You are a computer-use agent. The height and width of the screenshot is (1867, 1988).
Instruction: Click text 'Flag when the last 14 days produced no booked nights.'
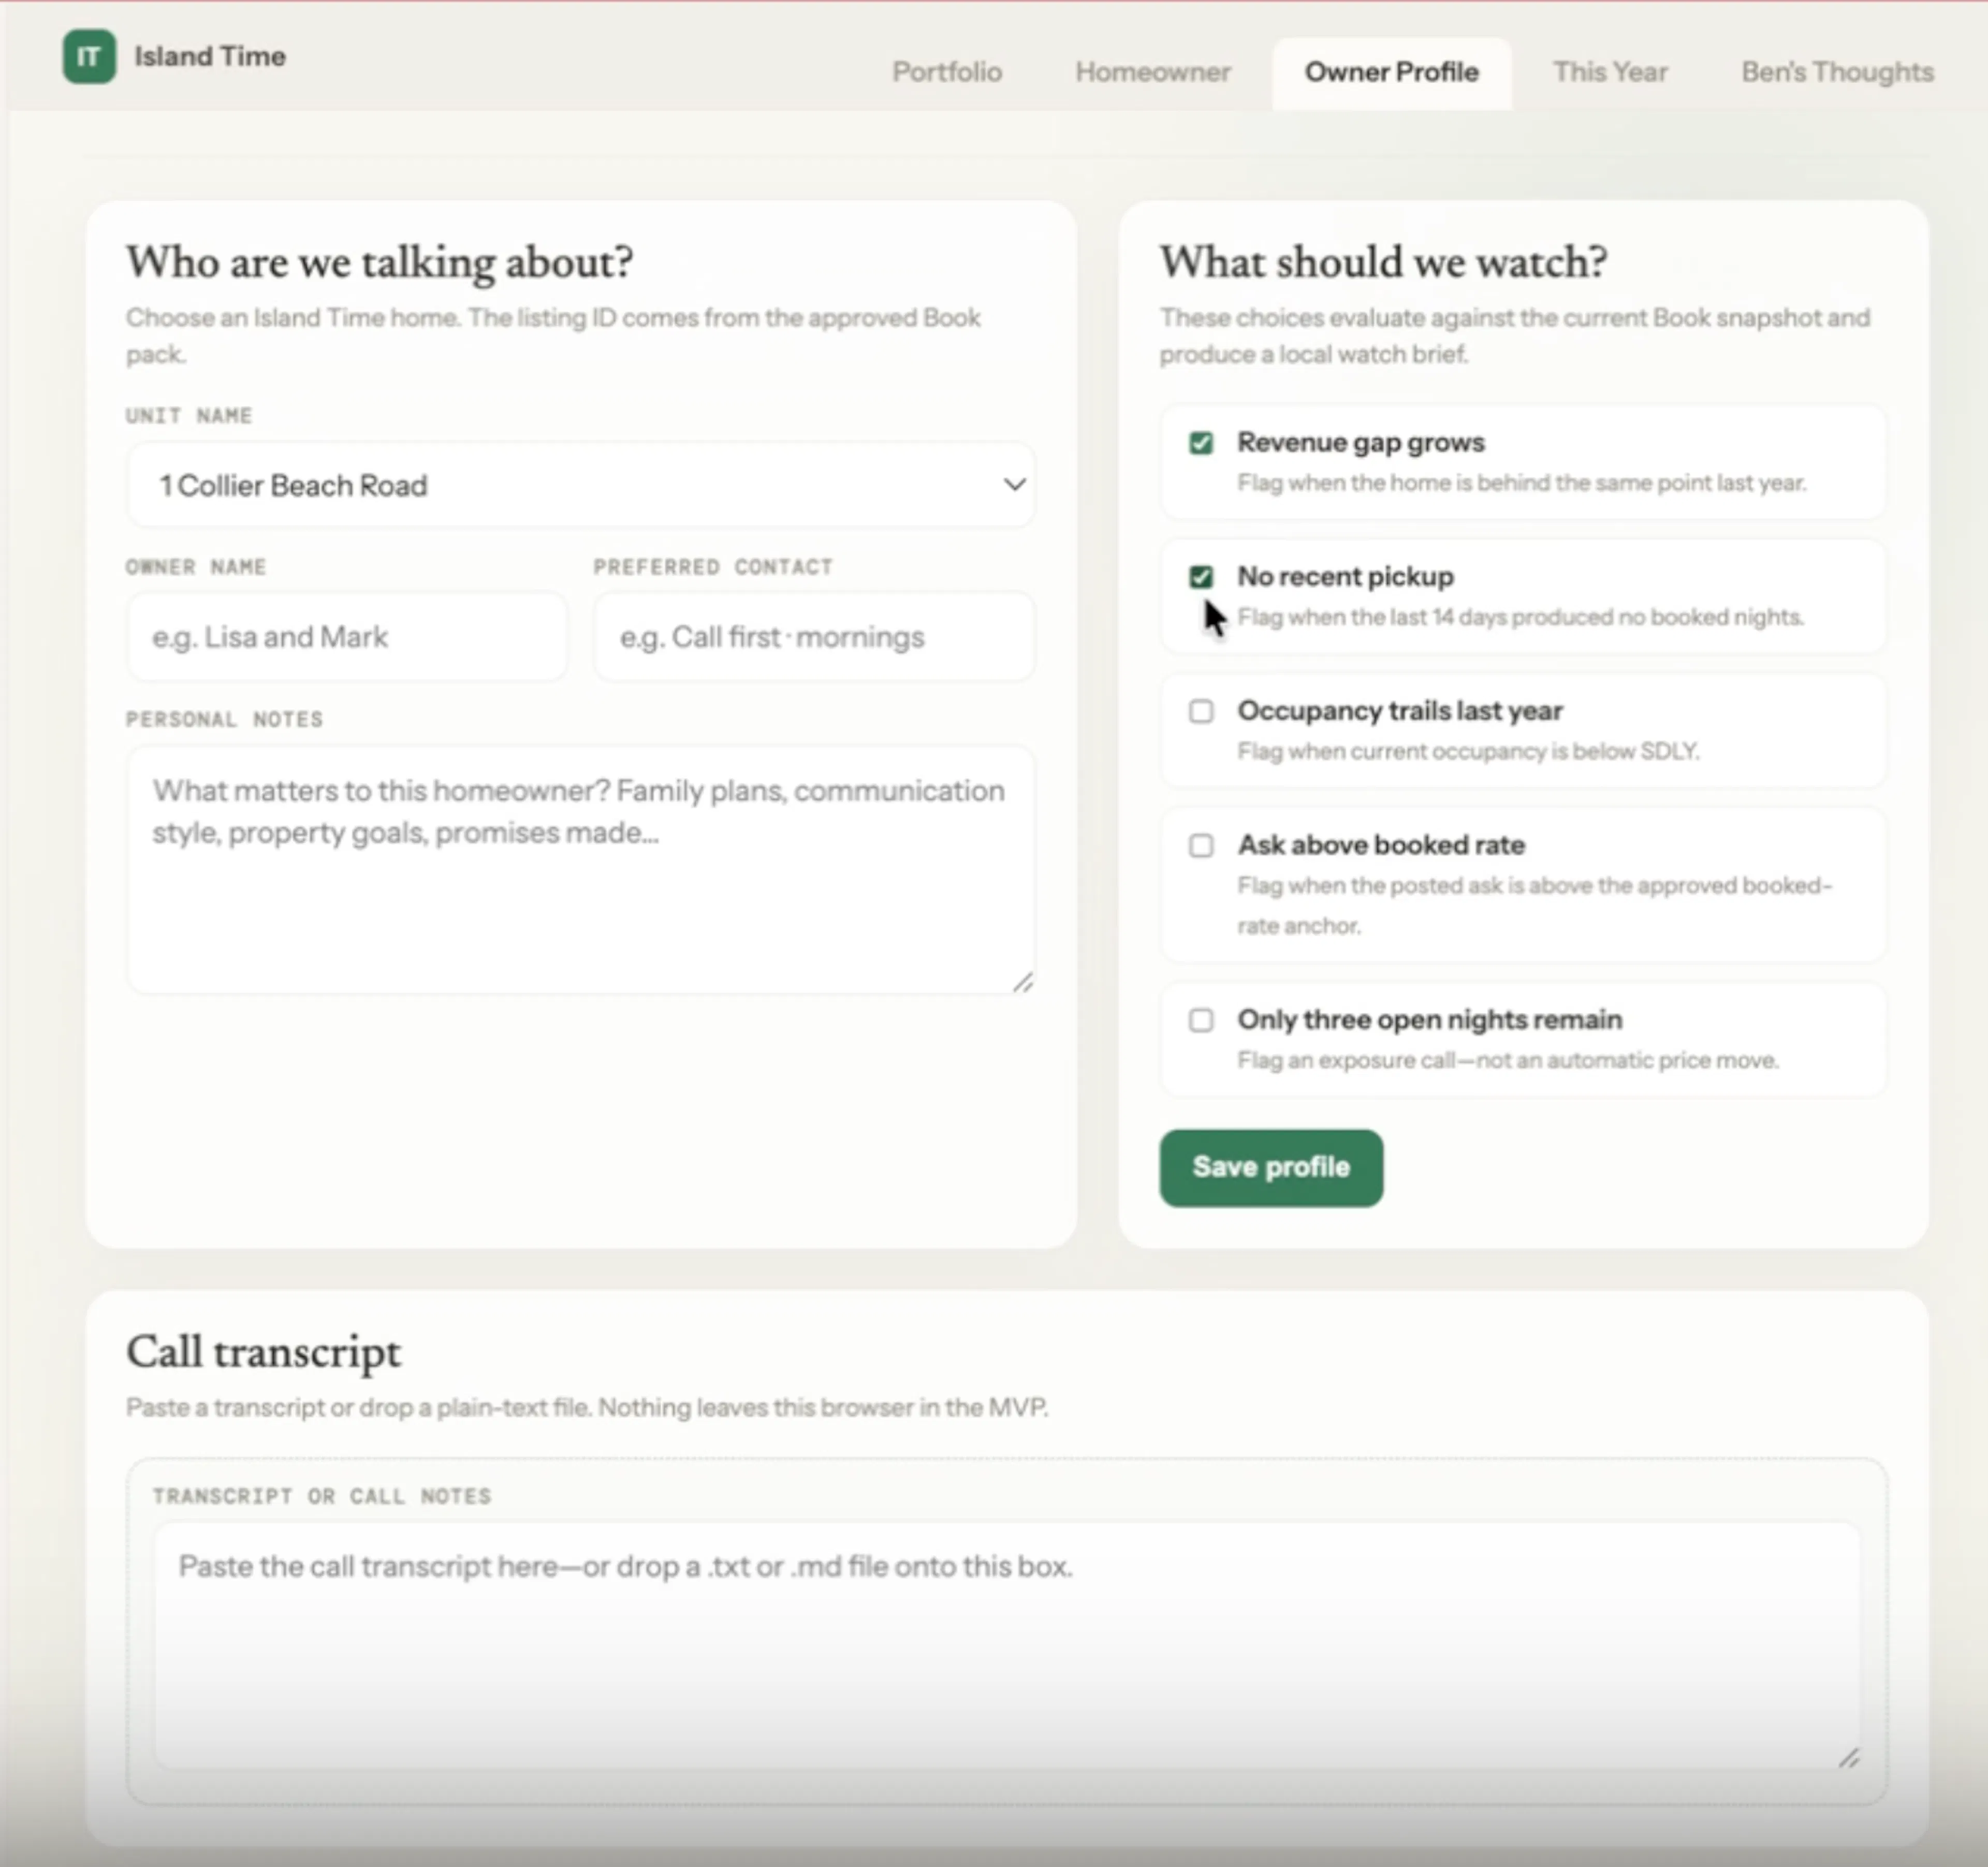(x=1520, y=617)
